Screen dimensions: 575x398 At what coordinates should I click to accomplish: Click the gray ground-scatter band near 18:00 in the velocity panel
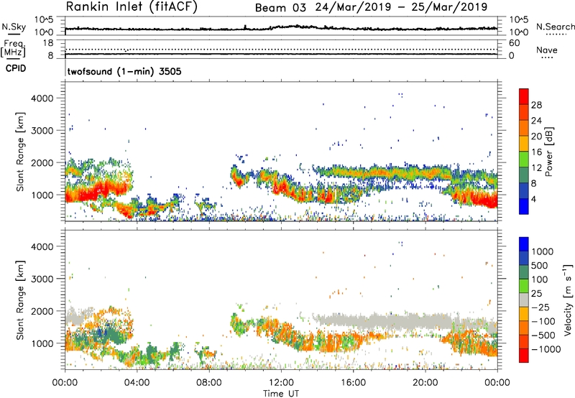coord(390,322)
